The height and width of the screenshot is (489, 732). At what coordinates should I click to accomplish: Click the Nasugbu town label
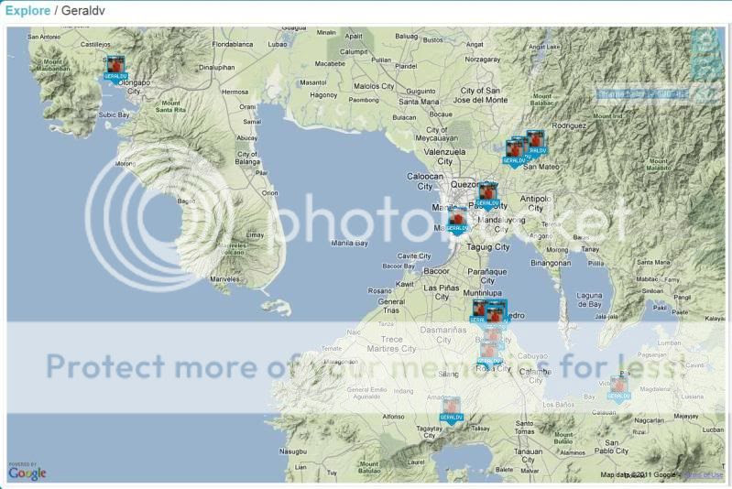pyautogui.click(x=293, y=451)
